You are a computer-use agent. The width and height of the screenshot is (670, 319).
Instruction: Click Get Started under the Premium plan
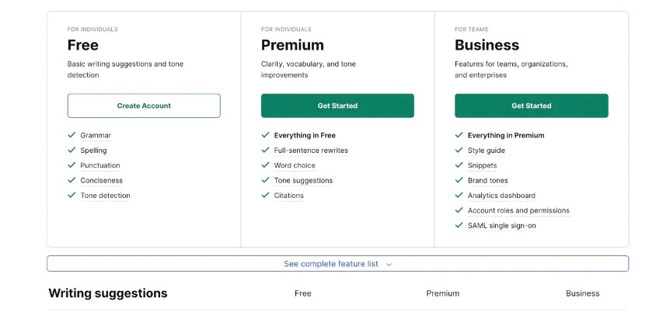tap(337, 106)
